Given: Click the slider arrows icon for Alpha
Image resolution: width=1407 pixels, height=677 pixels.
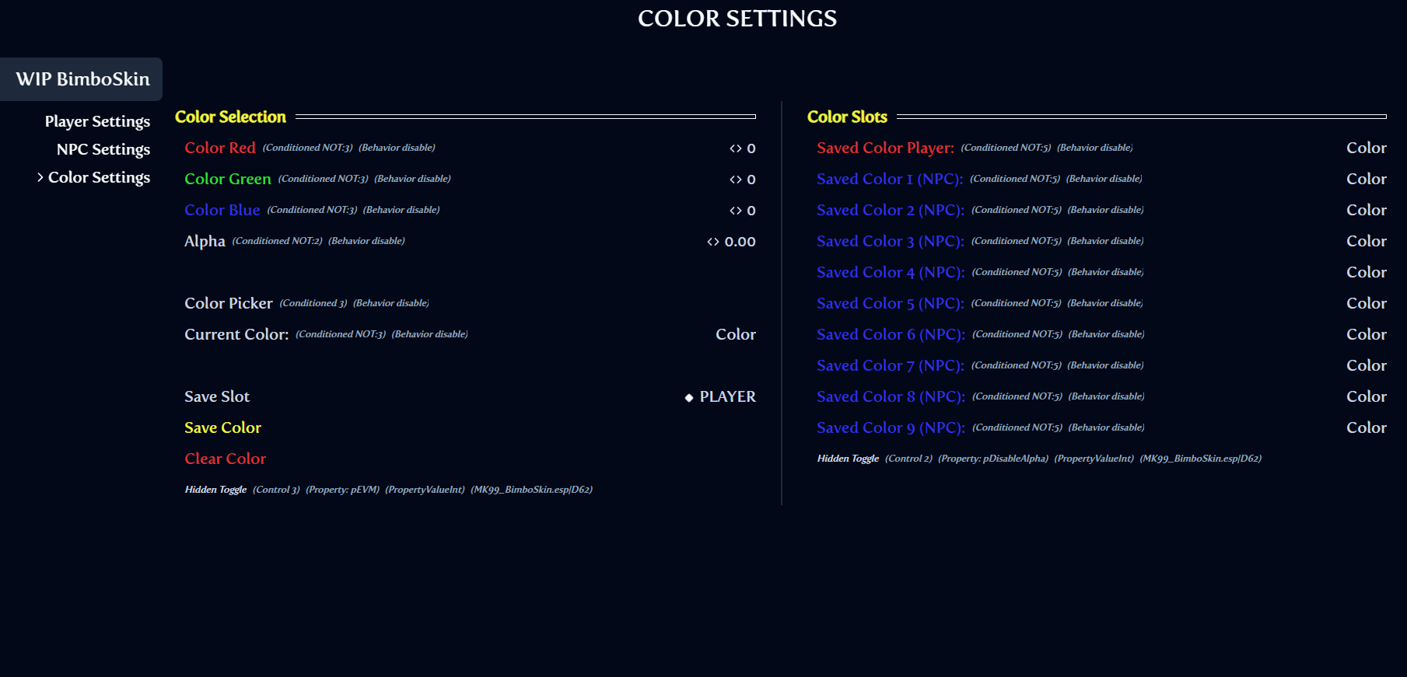Looking at the screenshot, I should (712, 242).
